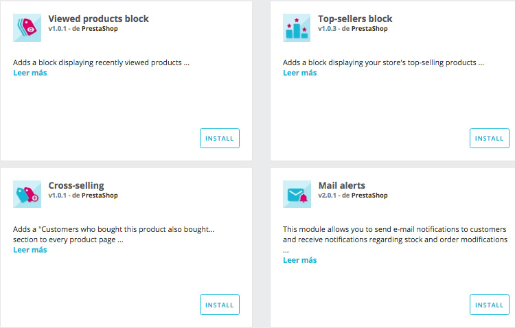Open Leer más under Cross-selling description
The height and width of the screenshot is (328, 515).
30,250
